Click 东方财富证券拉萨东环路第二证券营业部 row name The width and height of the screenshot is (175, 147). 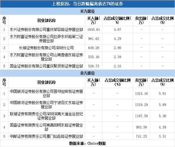click(46, 39)
